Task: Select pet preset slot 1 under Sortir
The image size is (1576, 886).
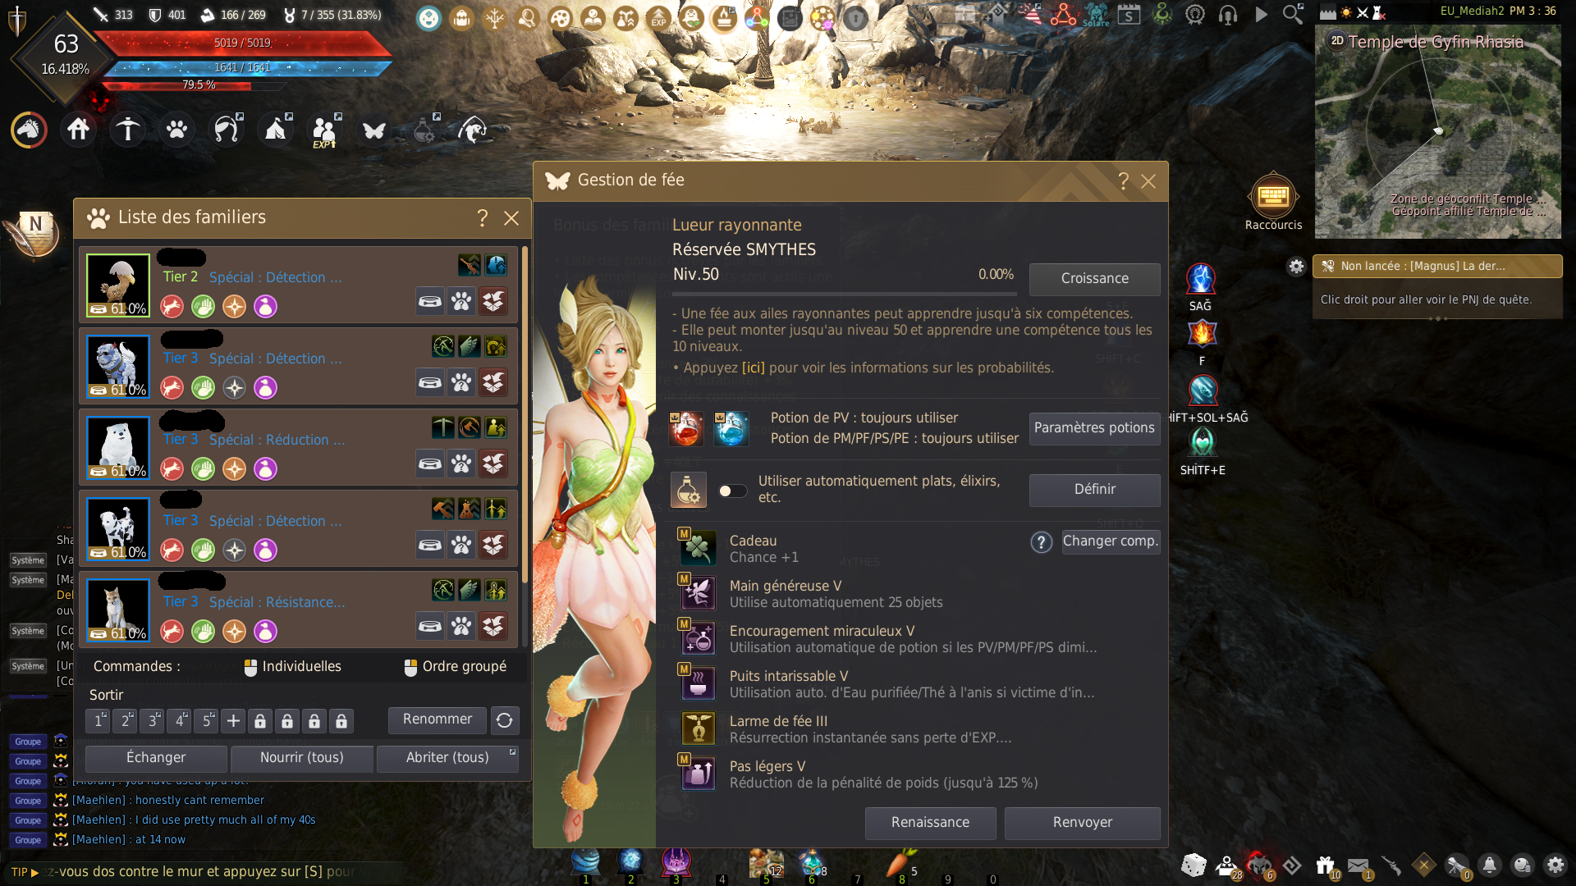Action: click(98, 720)
